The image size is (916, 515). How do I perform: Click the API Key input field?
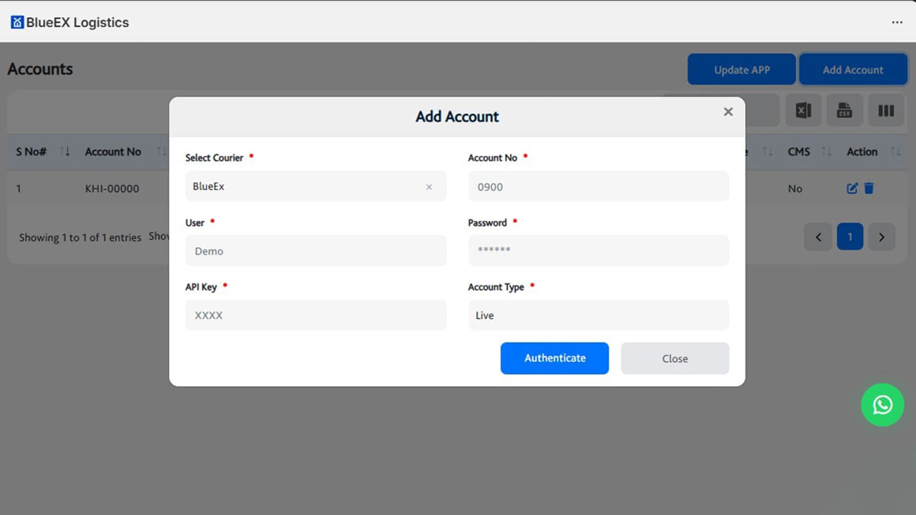pos(315,315)
